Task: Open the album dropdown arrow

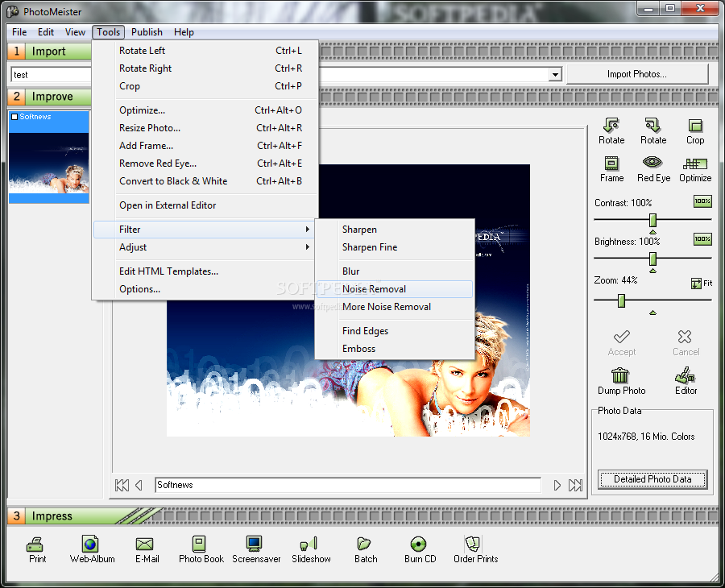Action: click(x=555, y=74)
